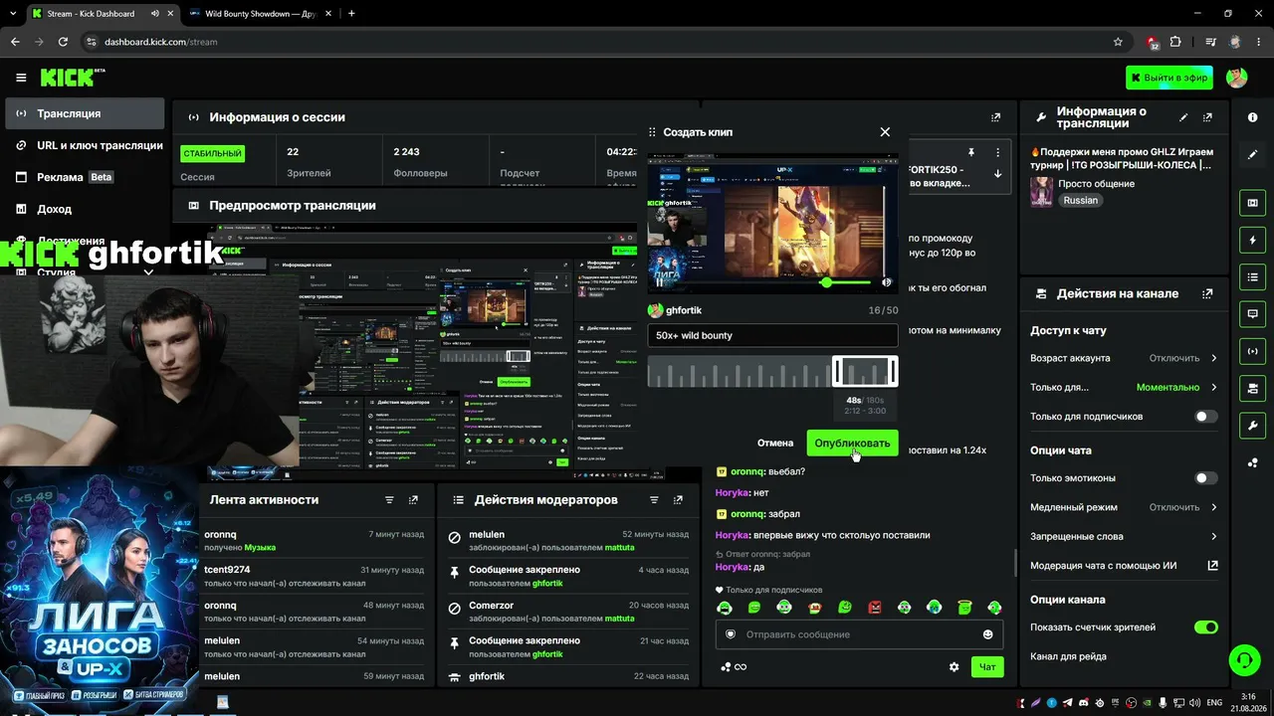Click the three-dots icon at the right sidebar bottom

point(1252,462)
